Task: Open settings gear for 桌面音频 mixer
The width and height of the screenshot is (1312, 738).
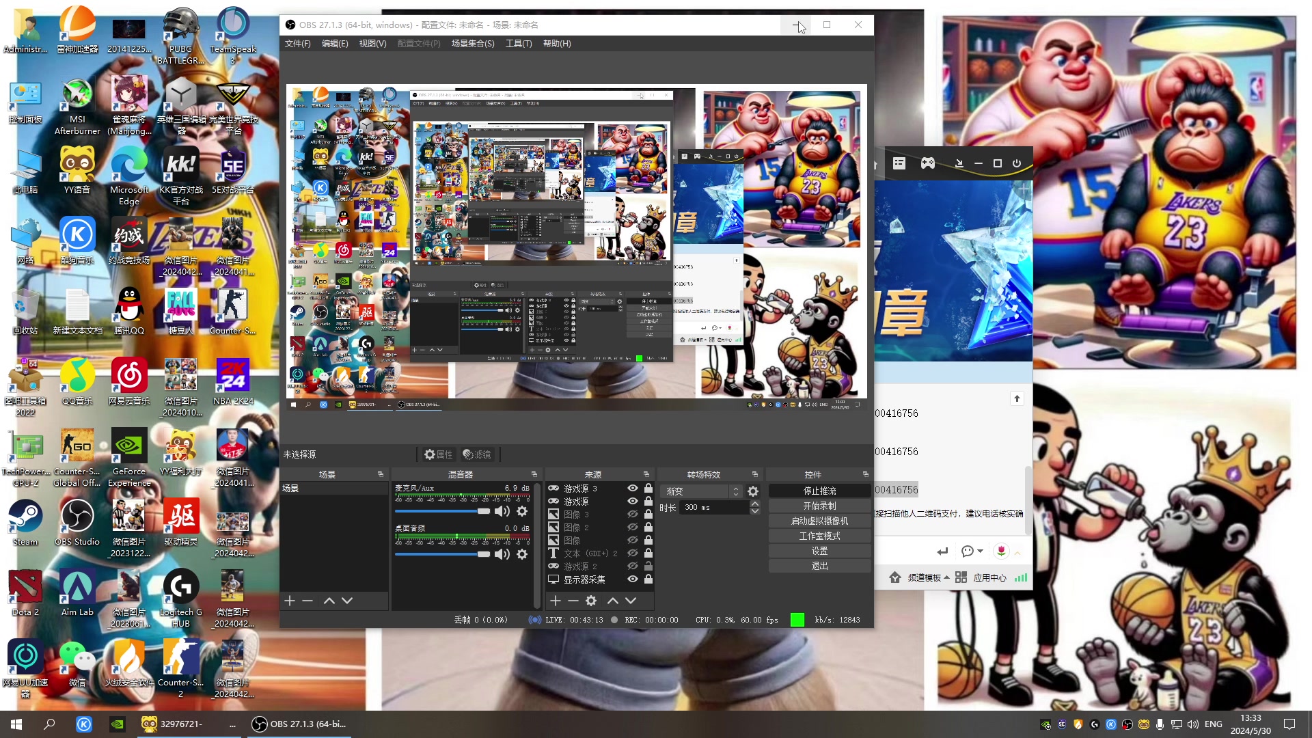Action: click(522, 554)
